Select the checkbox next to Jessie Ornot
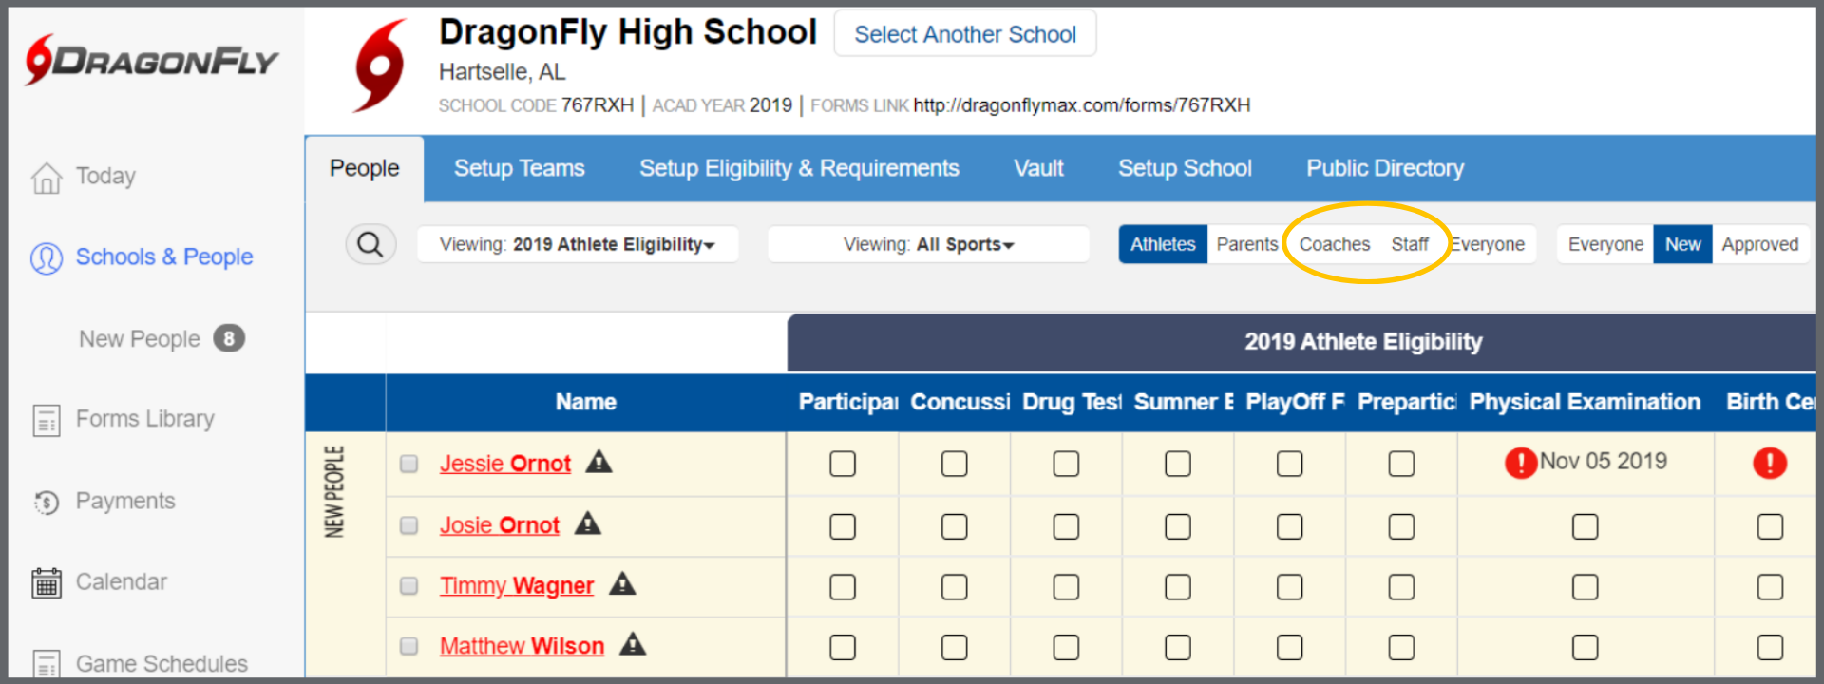This screenshot has width=1824, height=684. tap(409, 464)
